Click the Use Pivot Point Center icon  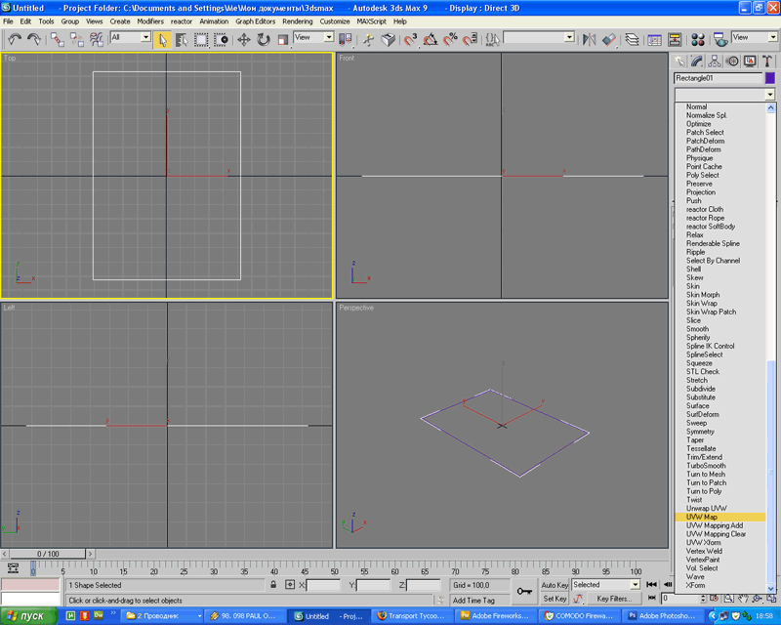pos(345,40)
